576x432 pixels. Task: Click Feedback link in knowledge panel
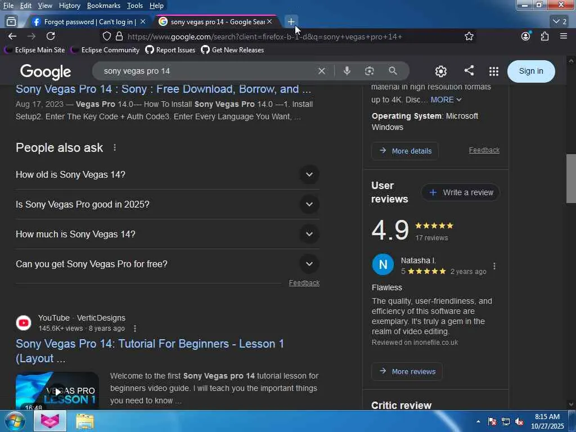484,150
